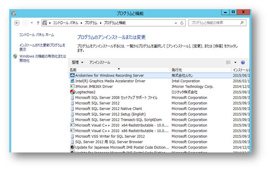Click the Microsoft SQL Server 2012 icon

[72, 103]
